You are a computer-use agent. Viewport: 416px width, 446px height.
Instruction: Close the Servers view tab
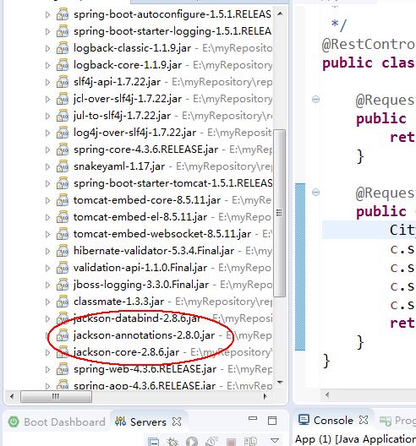[x=177, y=422]
